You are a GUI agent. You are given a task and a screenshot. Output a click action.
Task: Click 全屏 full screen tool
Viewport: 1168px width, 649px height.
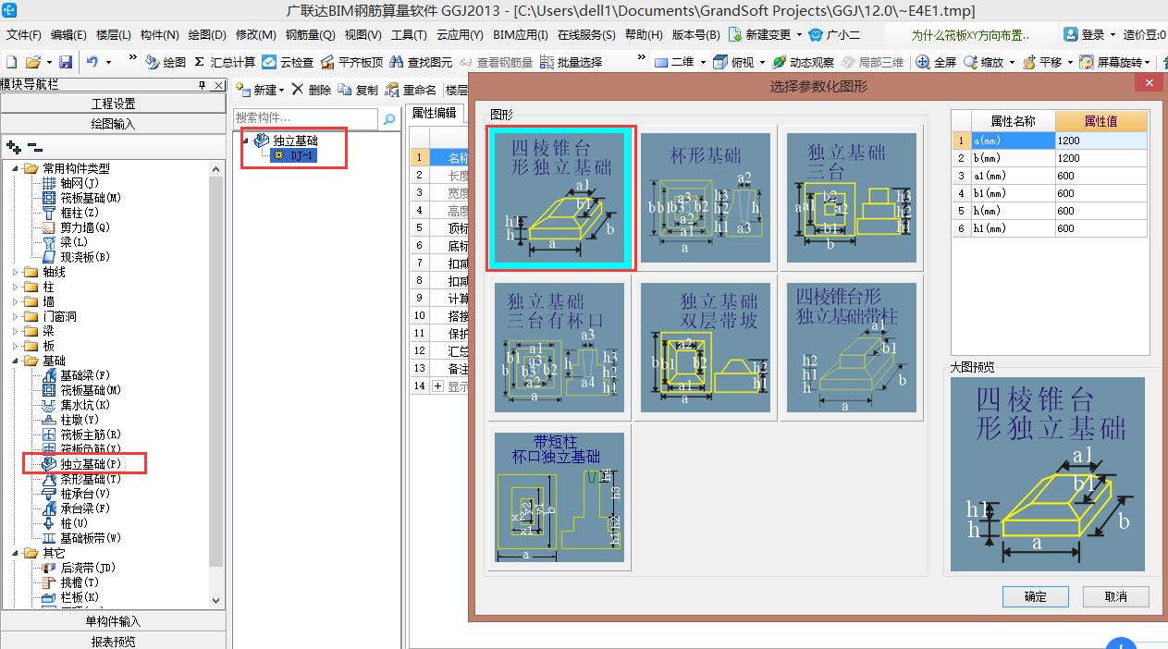pyautogui.click(x=936, y=62)
